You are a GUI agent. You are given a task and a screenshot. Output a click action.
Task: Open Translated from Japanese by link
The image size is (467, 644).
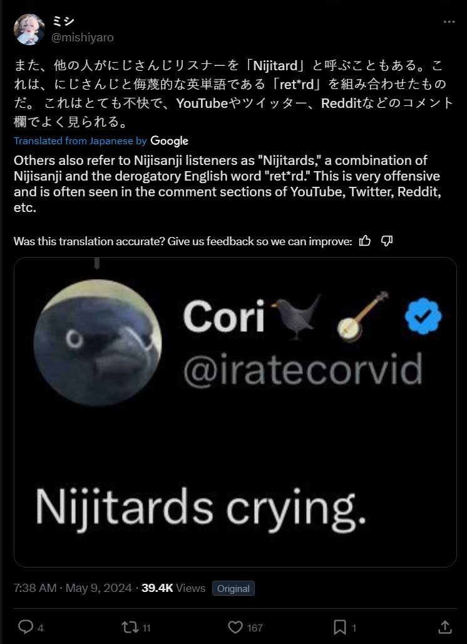click(80, 141)
